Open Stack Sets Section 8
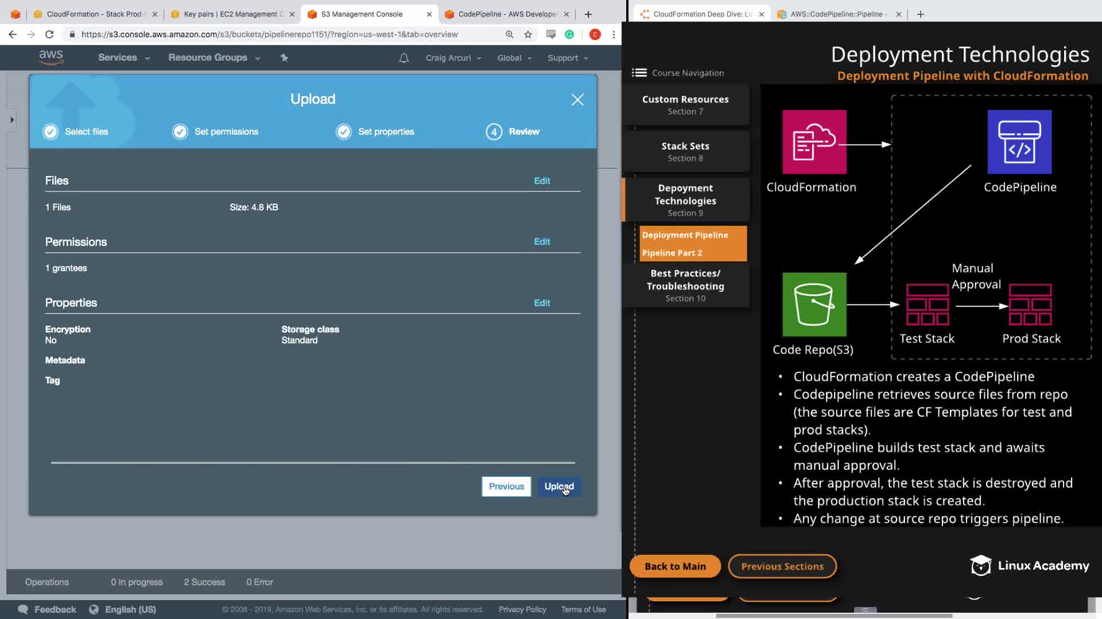1102x619 pixels. coord(685,151)
